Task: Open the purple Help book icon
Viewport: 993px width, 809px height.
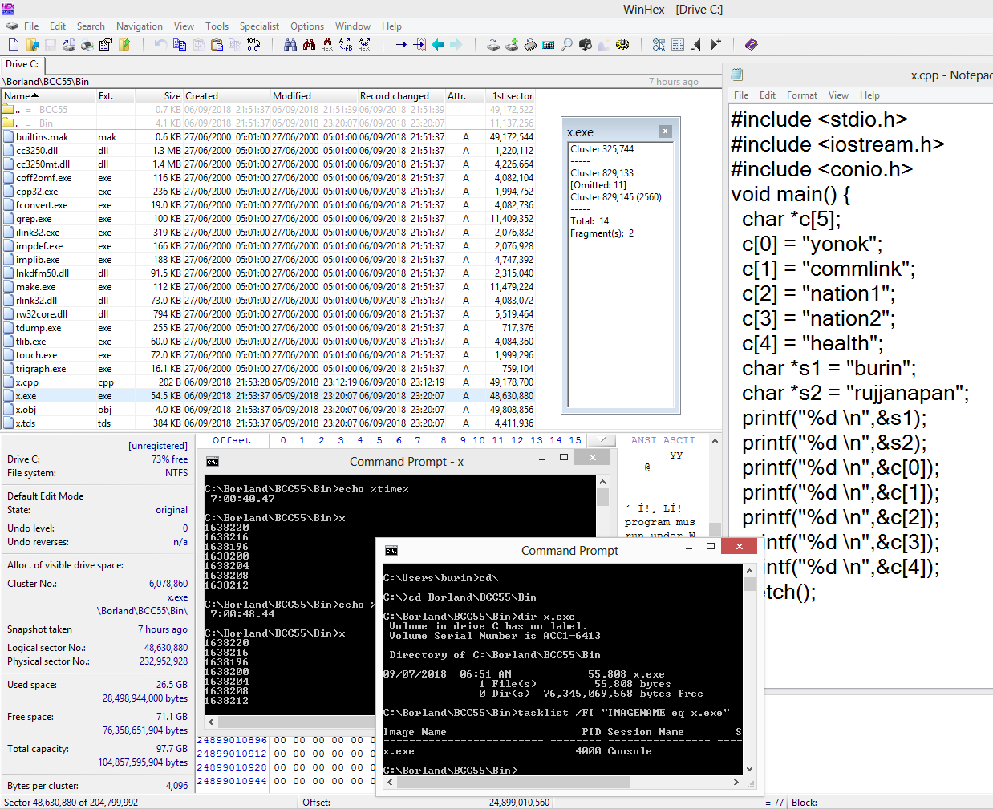Action: click(x=751, y=45)
